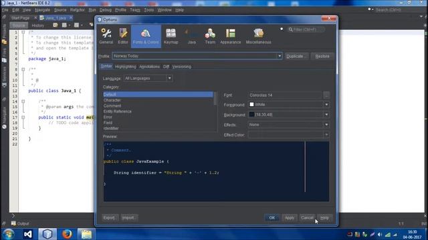The image size is (428, 240).
Task: Click the green network signal tray icon
Action: tap(388, 235)
